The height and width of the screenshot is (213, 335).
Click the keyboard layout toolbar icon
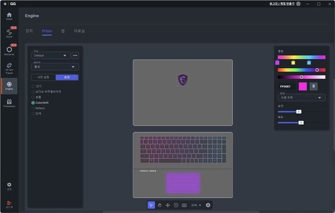[x=184, y=205]
